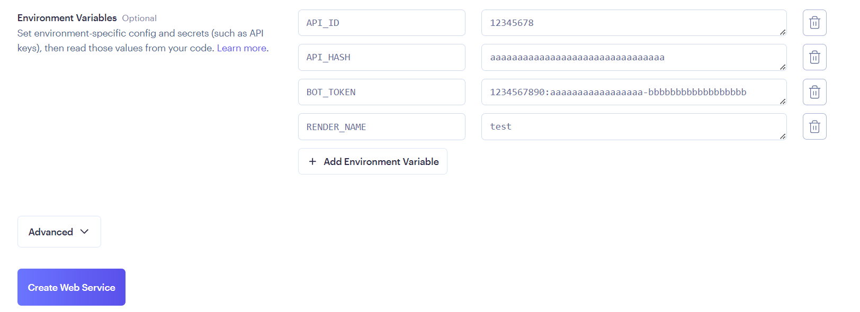Focus the API_ID key name field

pyautogui.click(x=381, y=23)
